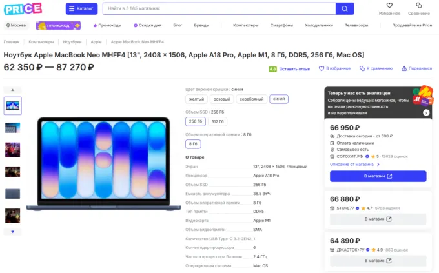Click Продавайте на Price link
The width and height of the screenshot is (439, 273).
tap(412, 25)
